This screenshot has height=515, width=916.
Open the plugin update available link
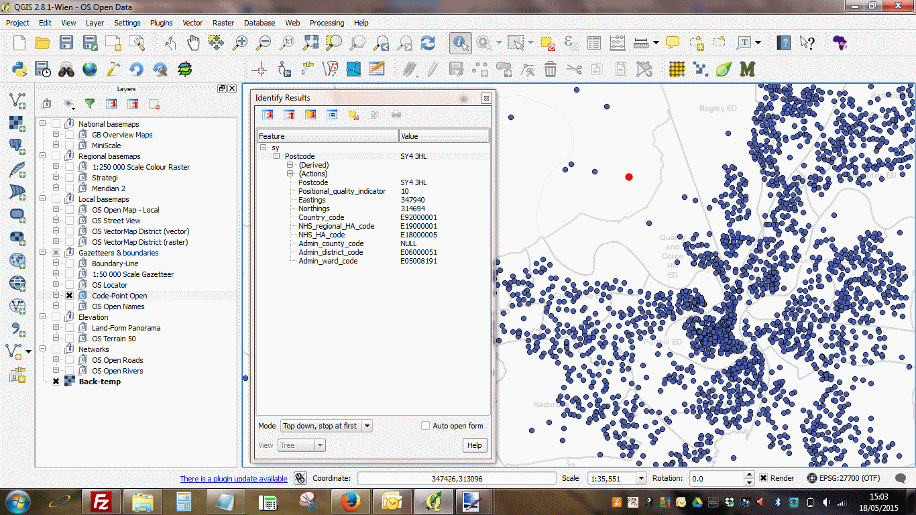[x=233, y=479]
